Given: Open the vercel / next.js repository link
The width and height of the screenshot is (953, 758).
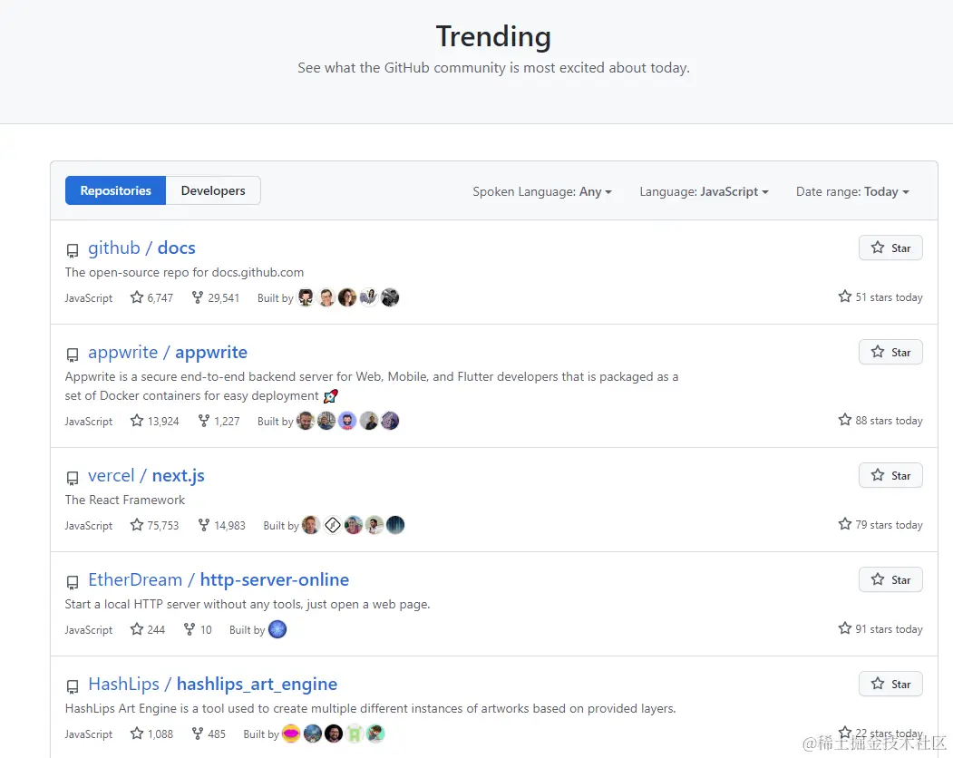Looking at the screenshot, I should coord(146,475).
